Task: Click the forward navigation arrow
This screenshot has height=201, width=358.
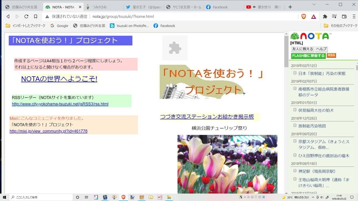Action: 17,17
